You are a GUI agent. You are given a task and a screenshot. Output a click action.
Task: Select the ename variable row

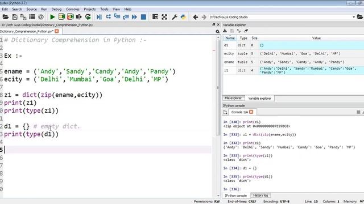(293, 62)
